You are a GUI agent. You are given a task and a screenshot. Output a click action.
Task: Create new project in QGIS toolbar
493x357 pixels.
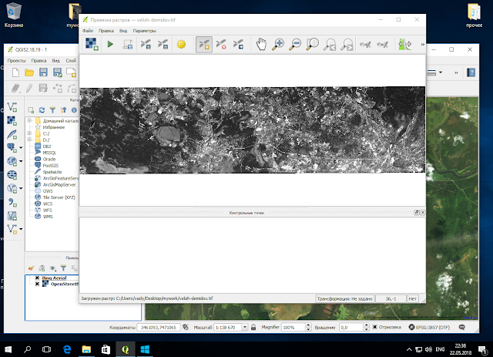15,72
